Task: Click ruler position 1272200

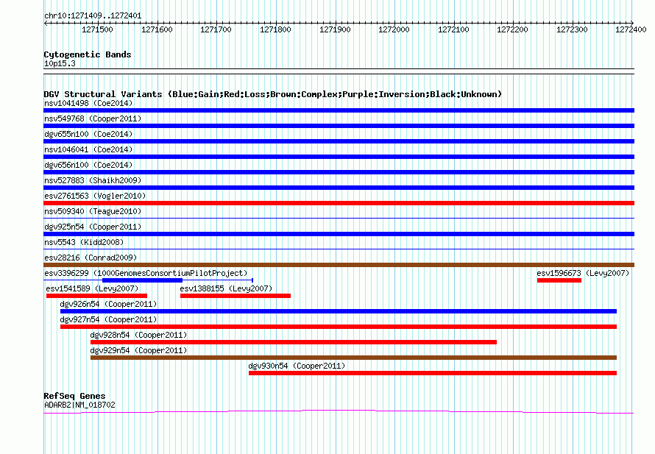Action: (x=512, y=29)
